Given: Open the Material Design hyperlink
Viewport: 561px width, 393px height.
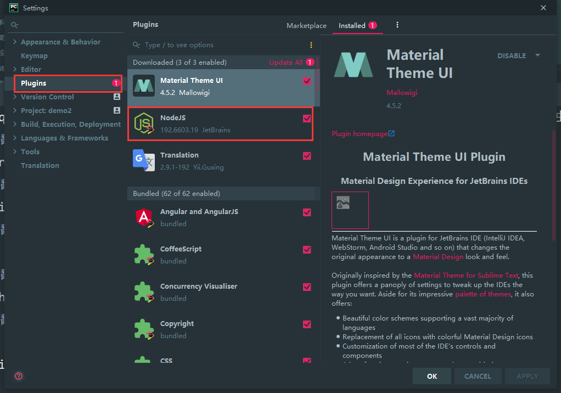Looking at the screenshot, I should click(x=438, y=257).
